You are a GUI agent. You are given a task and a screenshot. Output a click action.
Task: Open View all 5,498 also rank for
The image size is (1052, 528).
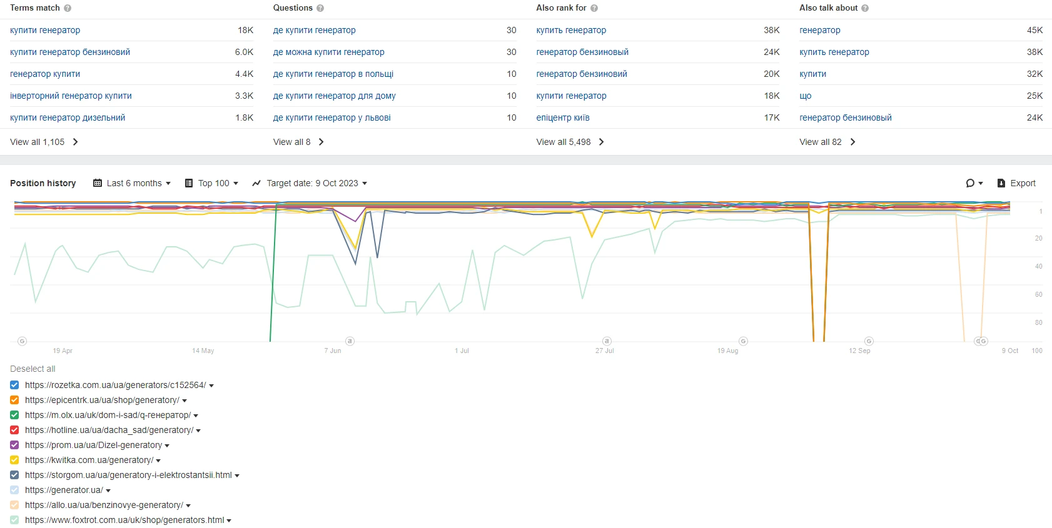pos(570,142)
